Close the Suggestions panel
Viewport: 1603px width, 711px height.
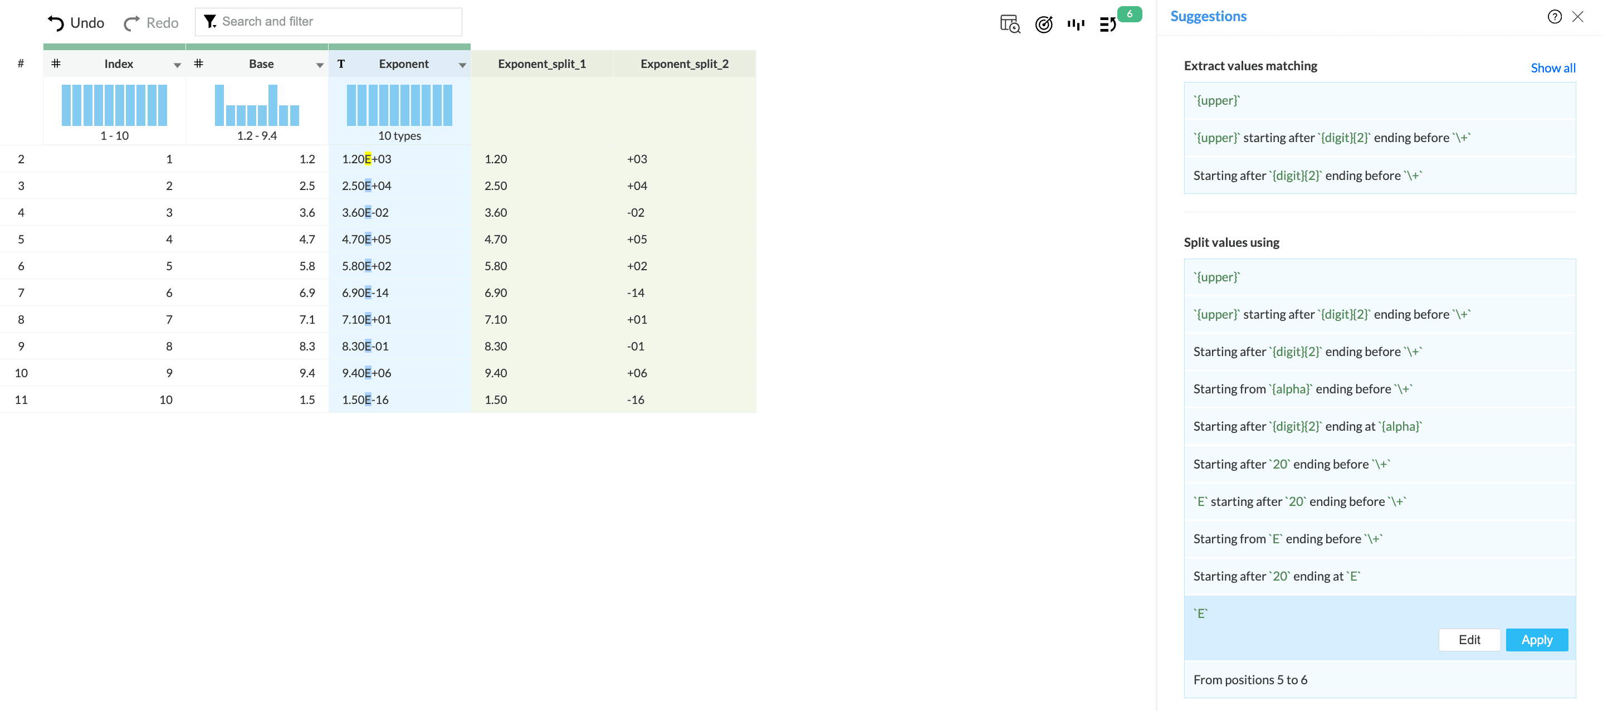(1577, 17)
